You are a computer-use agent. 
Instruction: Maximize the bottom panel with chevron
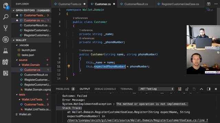(201, 89)
